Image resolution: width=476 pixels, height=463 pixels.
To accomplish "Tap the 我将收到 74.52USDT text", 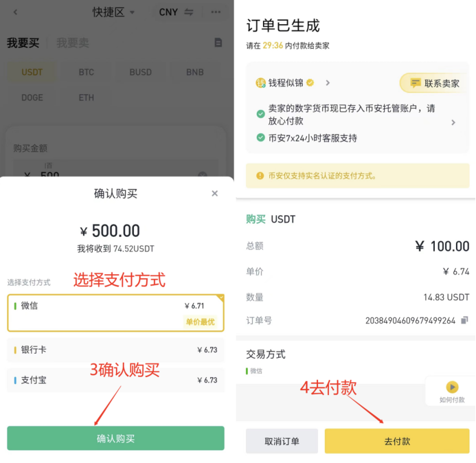I will (x=115, y=249).
